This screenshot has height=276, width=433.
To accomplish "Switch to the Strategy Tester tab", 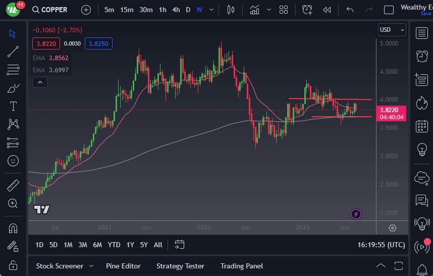I will [180, 266].
